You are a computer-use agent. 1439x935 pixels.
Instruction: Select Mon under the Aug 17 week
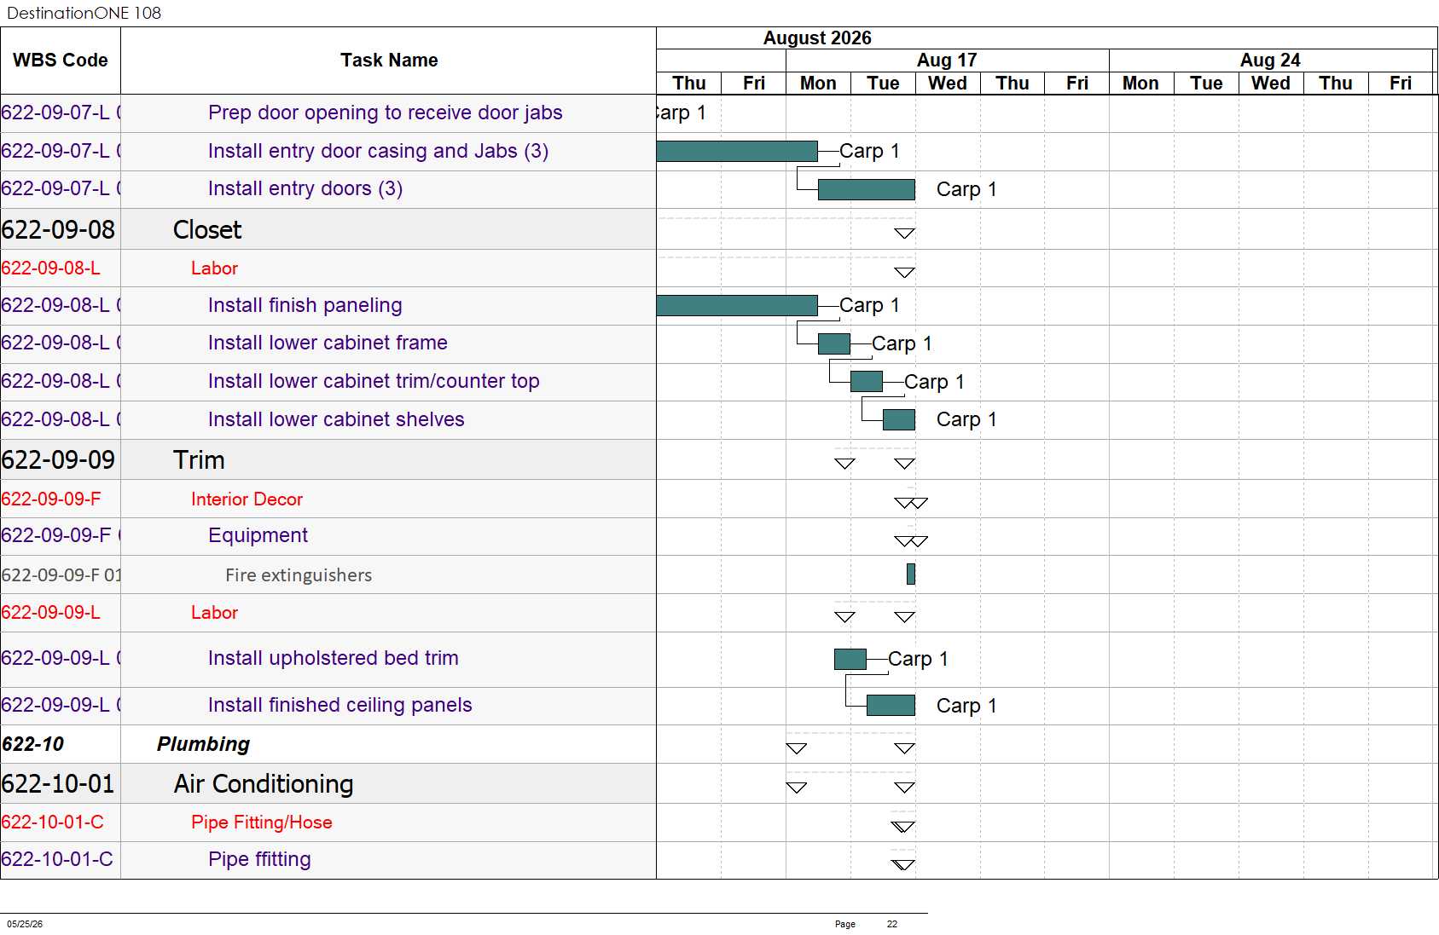818,84
